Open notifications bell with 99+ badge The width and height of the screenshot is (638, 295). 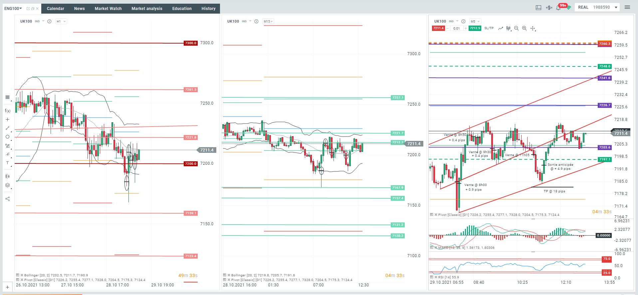pos(559,7)
